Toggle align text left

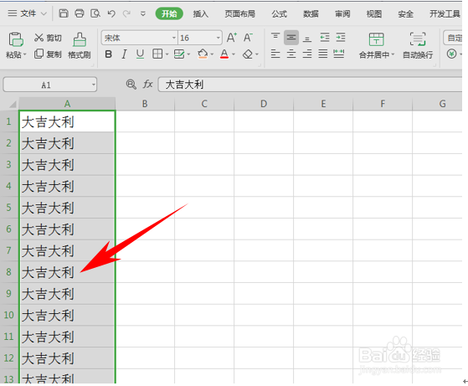click(x=275, y=54)
